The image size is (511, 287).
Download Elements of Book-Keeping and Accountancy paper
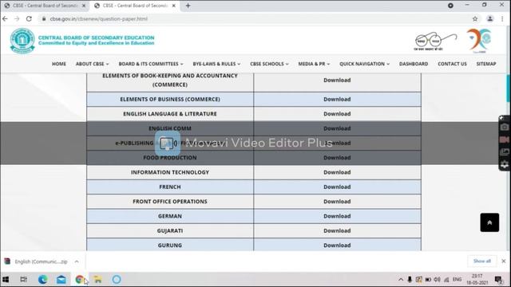point(337,80)
